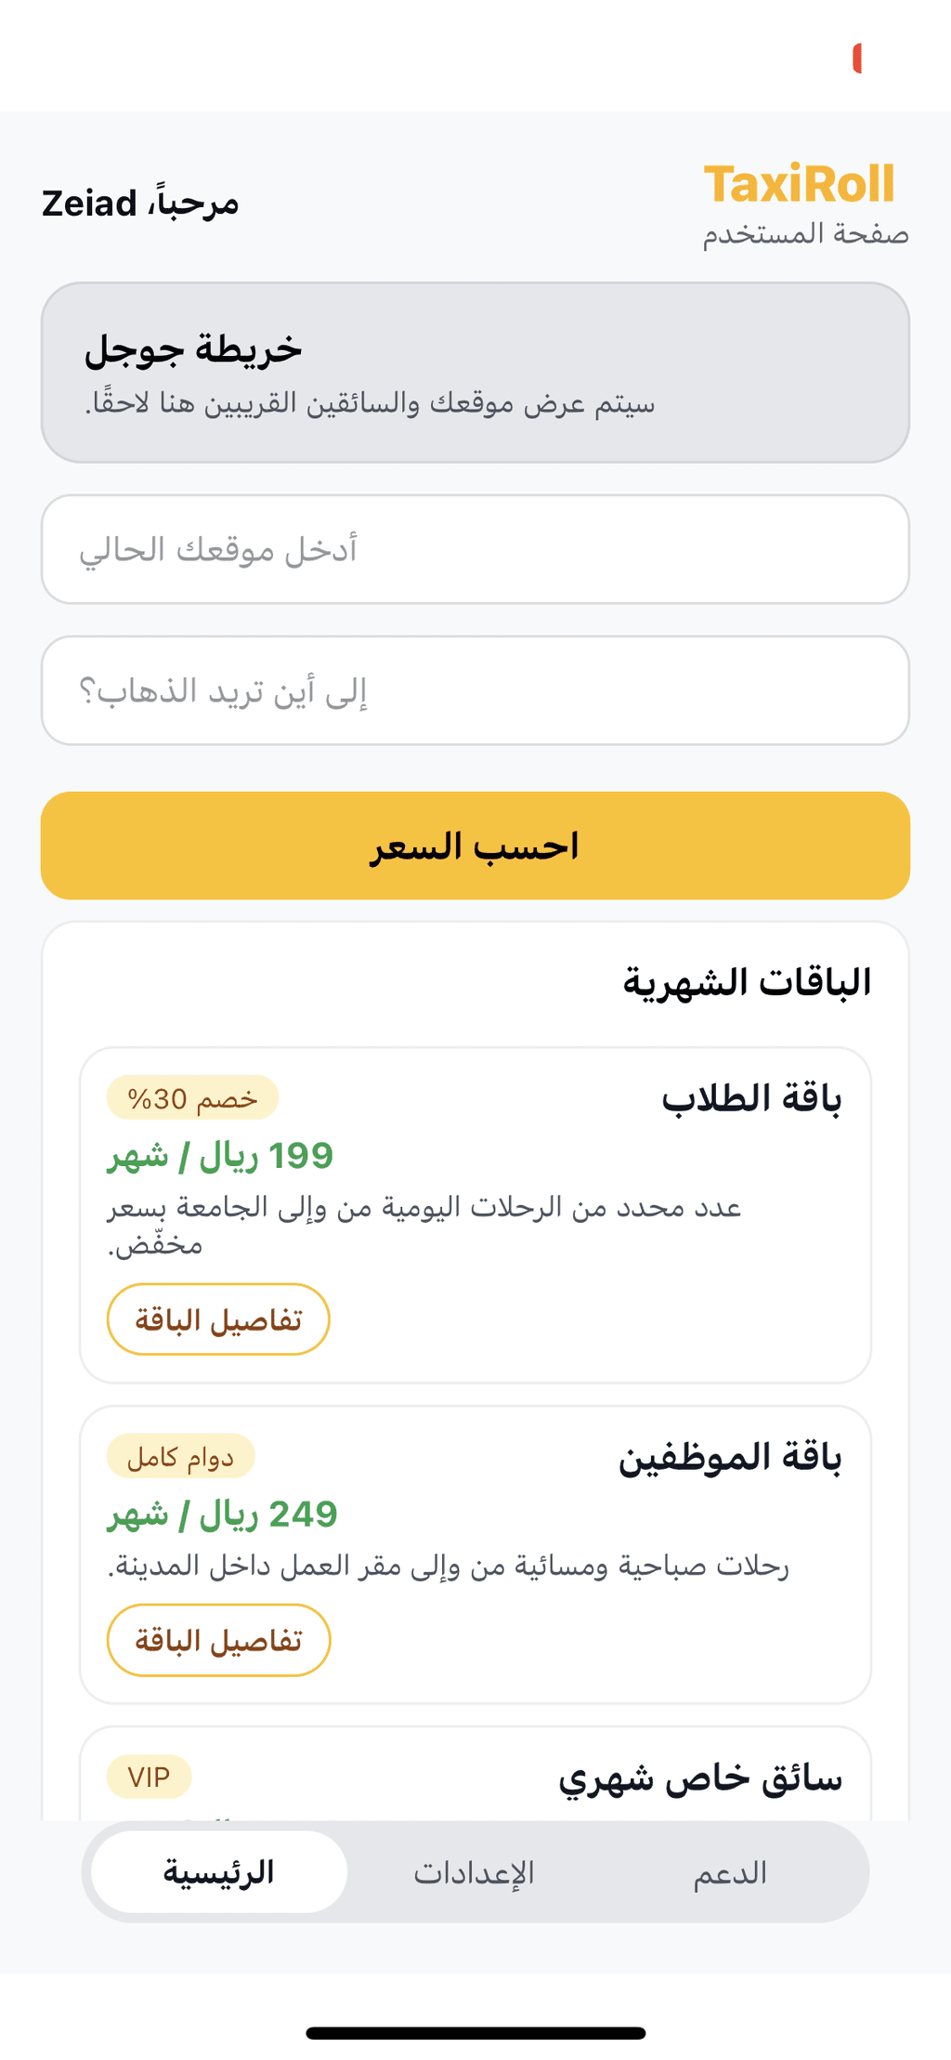Screen dimensions: 951x2060
Task: Tap the الباقات الشهرية section heading
Action: point(747,982)
